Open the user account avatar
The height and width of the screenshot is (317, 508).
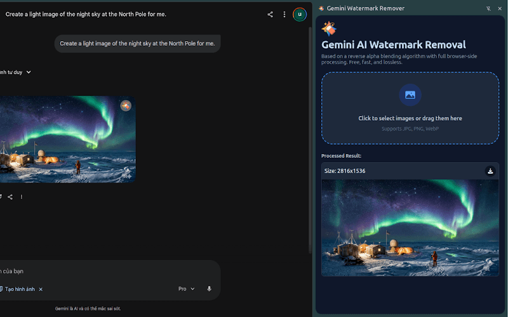(300, 14)
